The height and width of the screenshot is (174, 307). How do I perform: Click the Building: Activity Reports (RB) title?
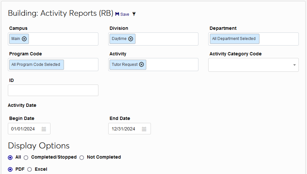click(x=61, y=13)
